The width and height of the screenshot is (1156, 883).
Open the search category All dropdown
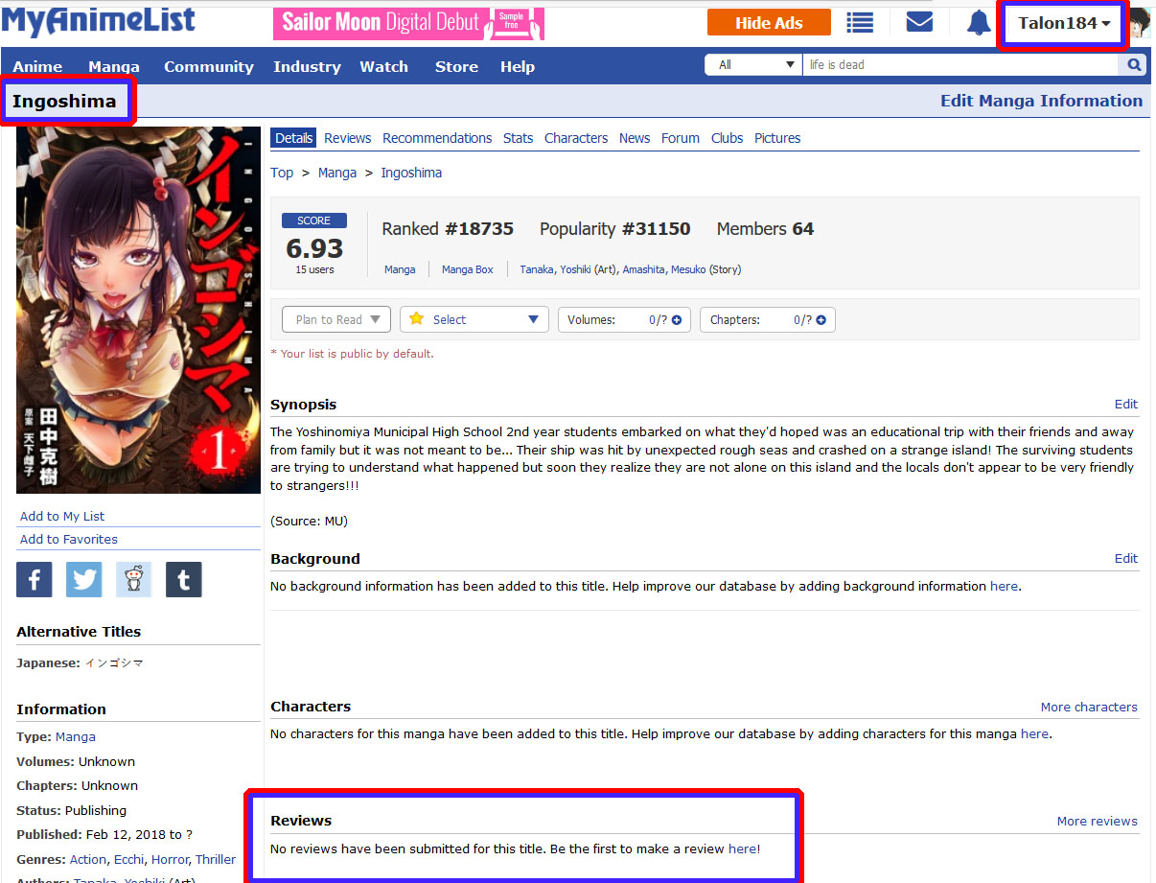click(x=754, y=65)
